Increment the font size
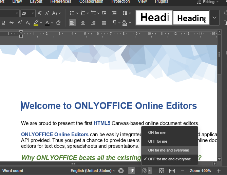This screenshot has width=227, height=175. (39, 13)
